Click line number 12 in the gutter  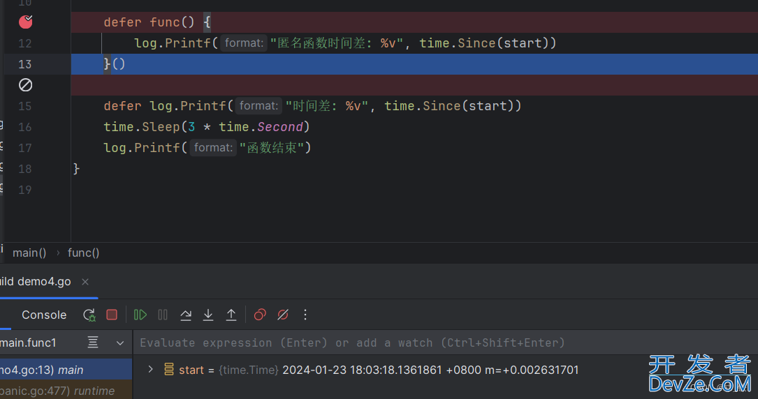point(25,43)
